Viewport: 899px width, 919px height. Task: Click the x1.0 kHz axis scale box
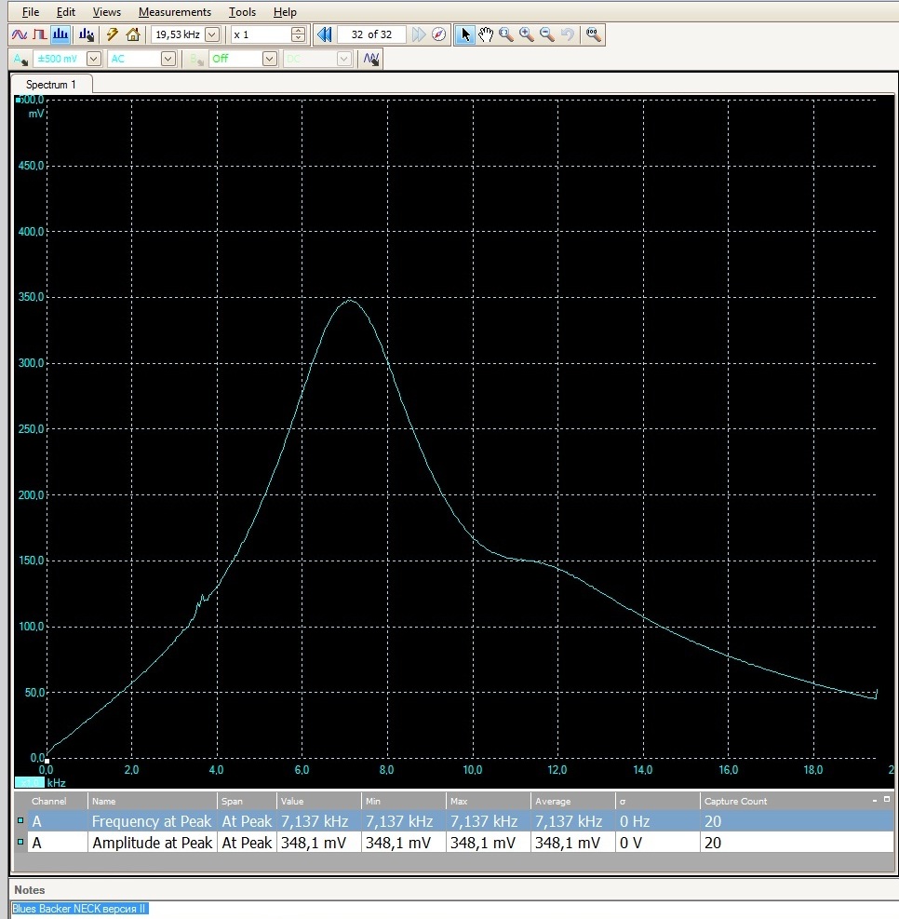[x=29, y=782]
